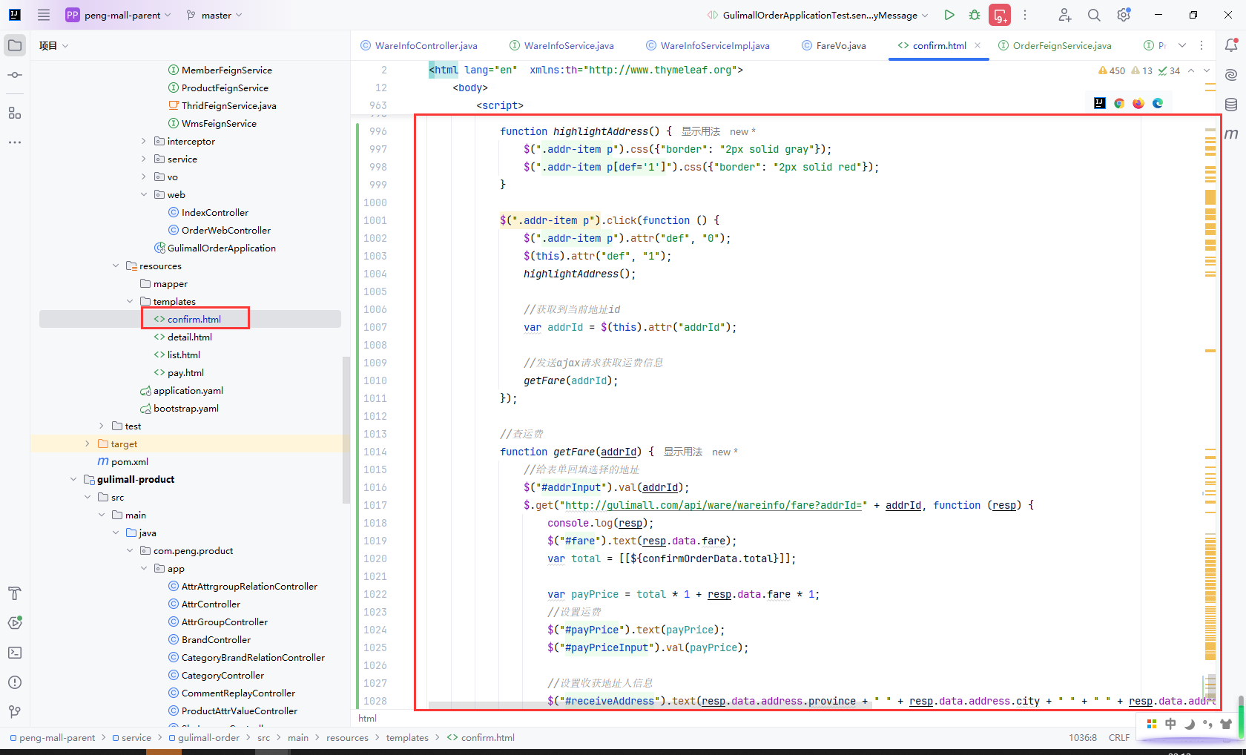
Task: Open editor tab options vertical dots
Action: coord(1201,45)
